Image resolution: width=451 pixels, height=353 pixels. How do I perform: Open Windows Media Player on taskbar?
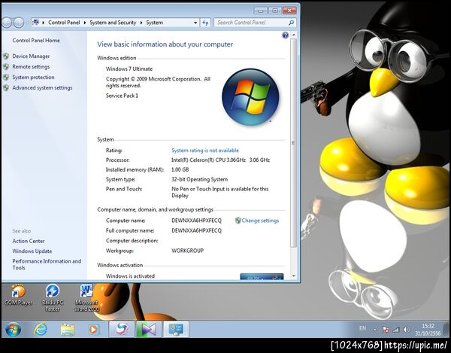pos(94,330)
